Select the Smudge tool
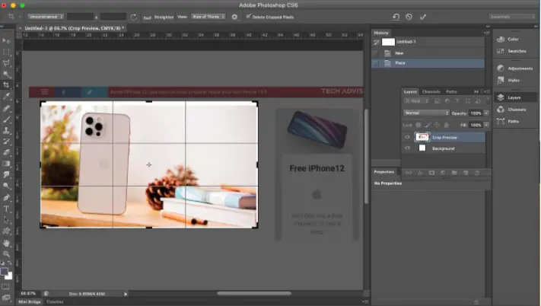This screenshot has height=306, width=541. pyautogui.click(x=6, y=174)
